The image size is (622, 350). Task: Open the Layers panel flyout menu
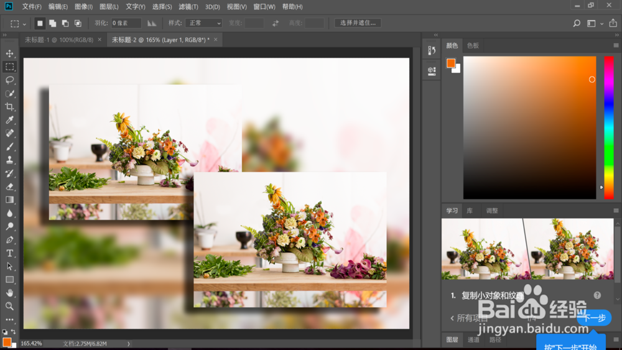pyautogui.click(x=616, y=339)
